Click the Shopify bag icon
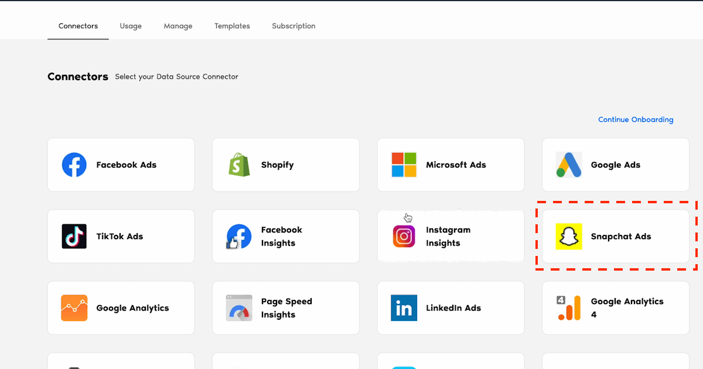703x369 pixels. tap(239, 165)
